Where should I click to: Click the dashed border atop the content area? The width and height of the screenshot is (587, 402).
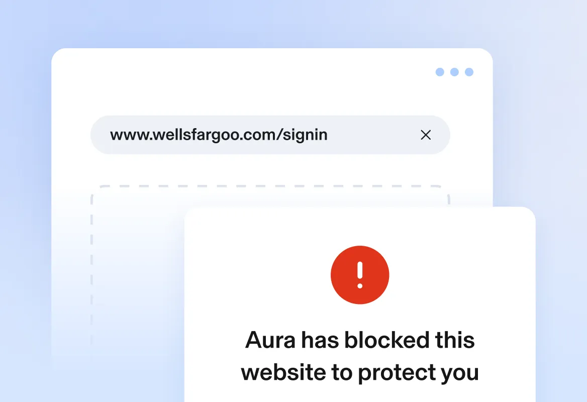270,185
